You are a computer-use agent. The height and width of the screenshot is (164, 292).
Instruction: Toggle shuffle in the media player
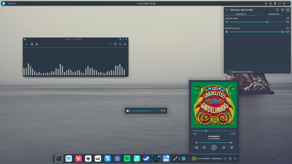[196, 147]
